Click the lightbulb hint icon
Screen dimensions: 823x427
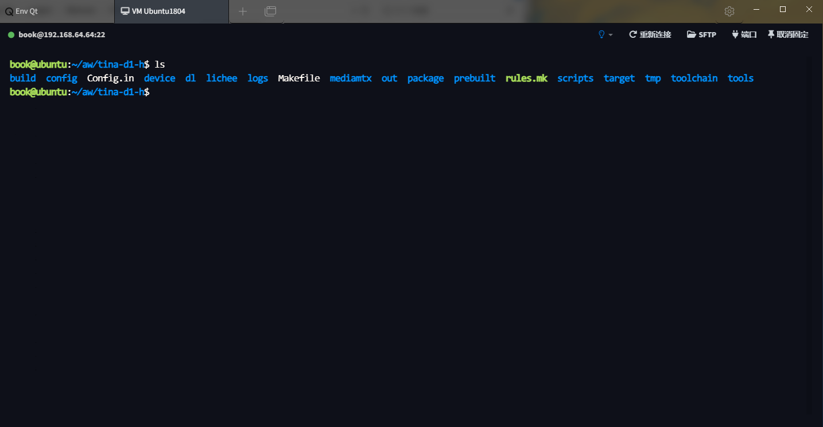click(x=601, y=34)
